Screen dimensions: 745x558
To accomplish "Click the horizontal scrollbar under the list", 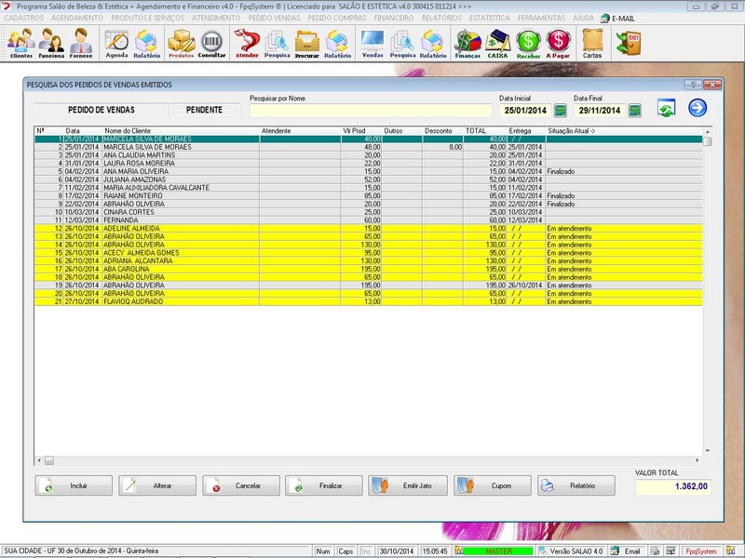I will pyautogui.click(x=368, y=460).
